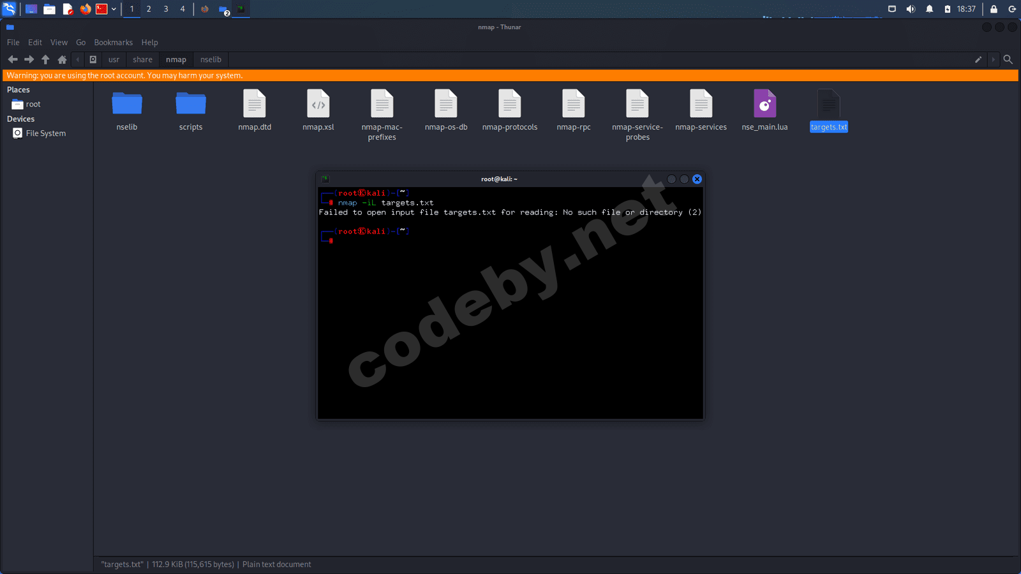Image resolution: width=1021 pixels, height=574 pixels.
Task: Open the View menu in Thunar
Action: point(59,42)
